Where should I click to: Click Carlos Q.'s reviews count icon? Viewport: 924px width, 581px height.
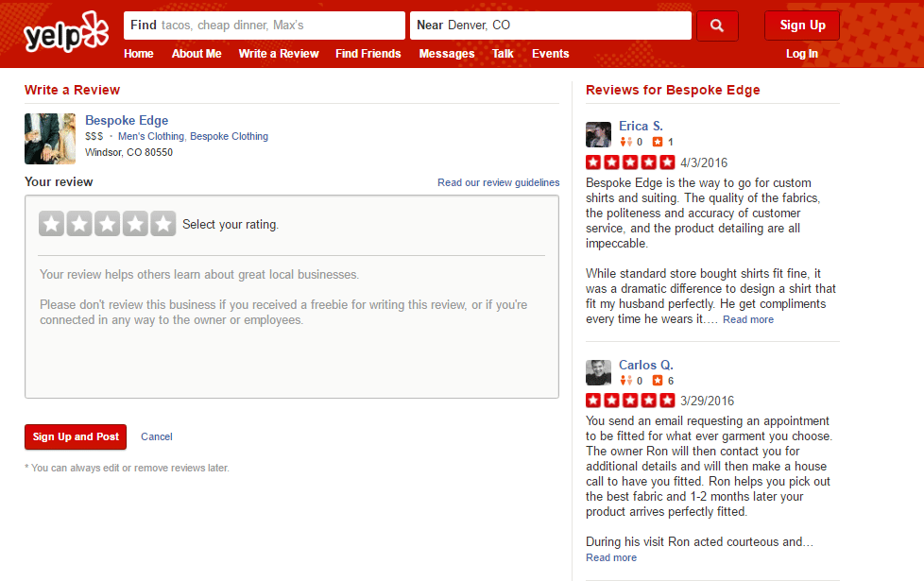point(658,381)
